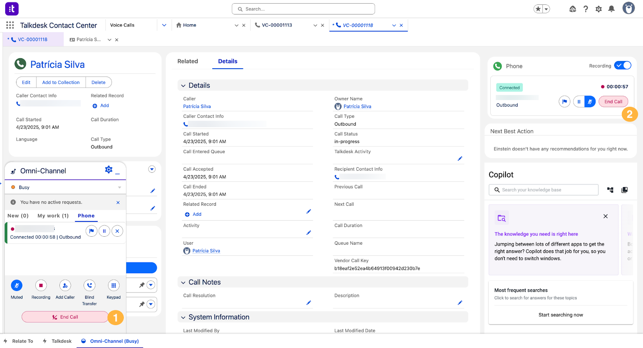Image resolution: width=643 pixels, height=348 pixels.
Task: Select the Details tab
Action: point(227,61)
